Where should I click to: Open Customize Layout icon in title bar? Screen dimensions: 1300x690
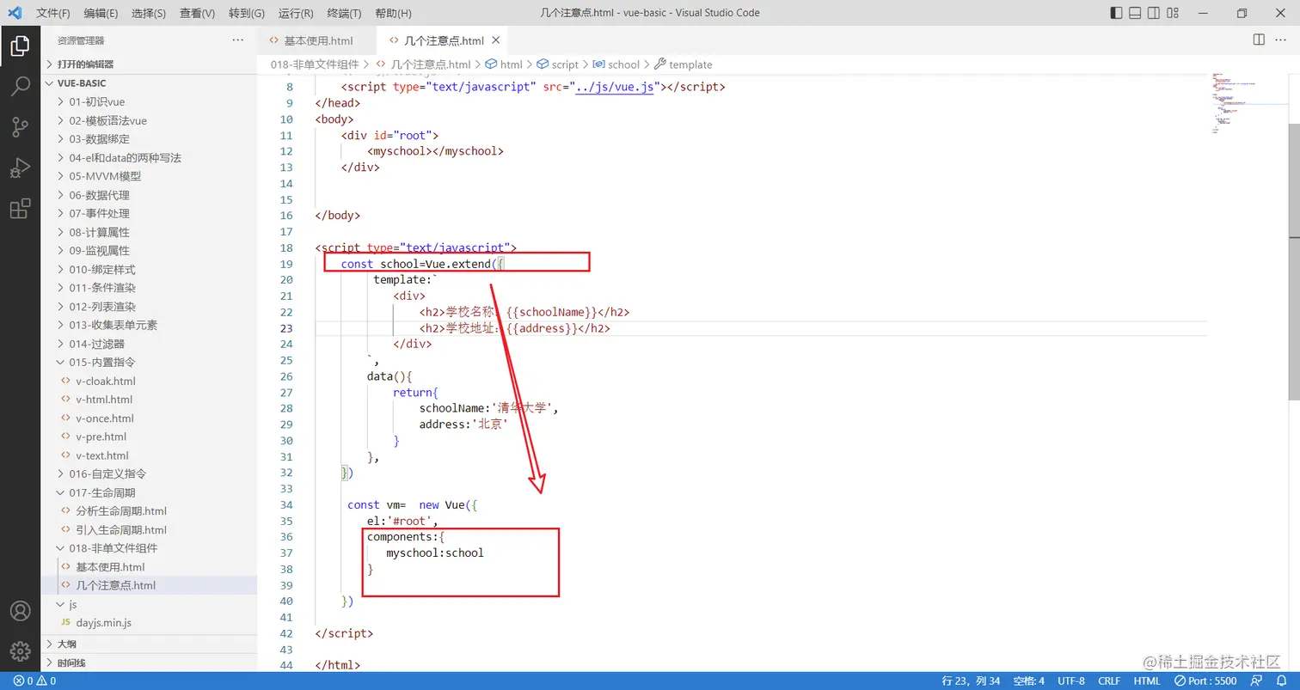[x=1174, y=13]
